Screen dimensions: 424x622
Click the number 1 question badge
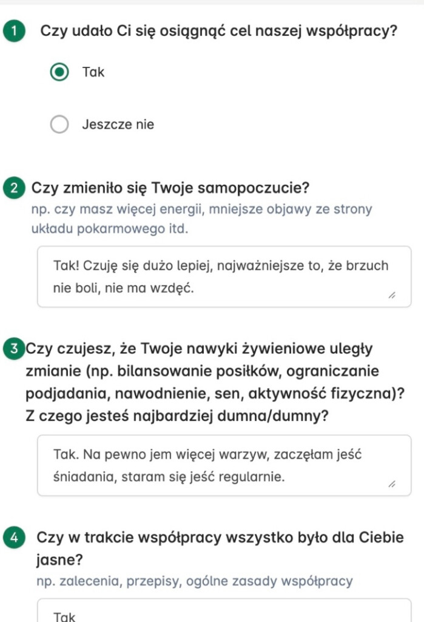coord(13,32)
